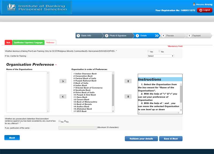This screenshot has width=214, height=154.
Task: Select Andhra Bank in preferences
Action: click(x=81, y=106)
